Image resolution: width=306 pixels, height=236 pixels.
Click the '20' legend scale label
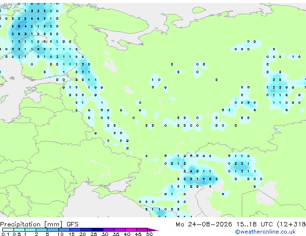coord(83,234)
